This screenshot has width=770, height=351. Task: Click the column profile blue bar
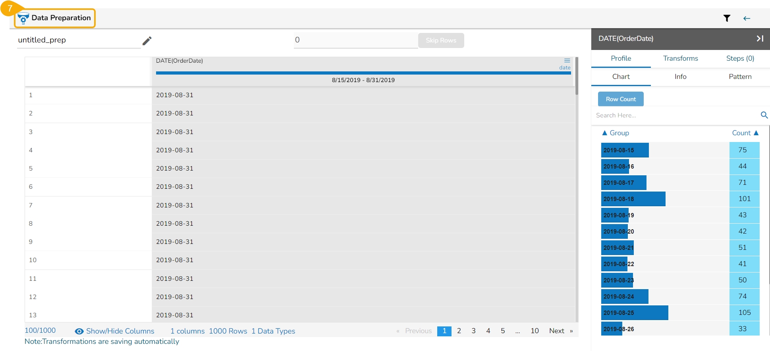tap(363, 73)
